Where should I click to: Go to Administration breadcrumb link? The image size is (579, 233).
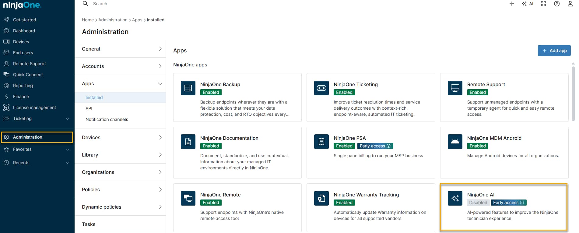coord(113,20)
